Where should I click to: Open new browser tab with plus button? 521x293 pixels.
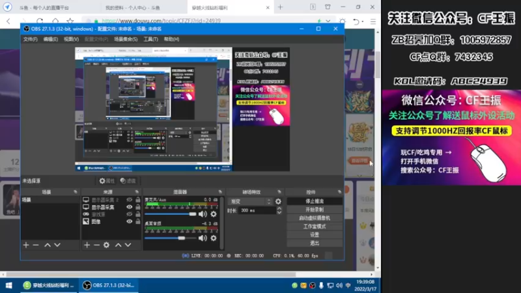click(x=281, y=7)
